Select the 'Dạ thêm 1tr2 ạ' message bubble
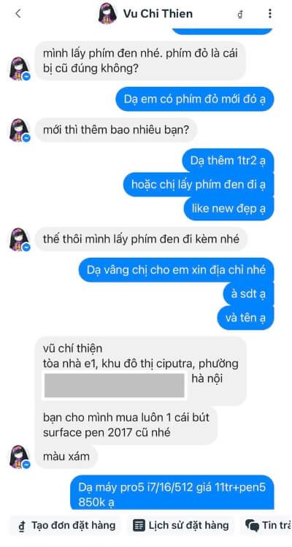The image size is (292, 547). pos(228,161)
